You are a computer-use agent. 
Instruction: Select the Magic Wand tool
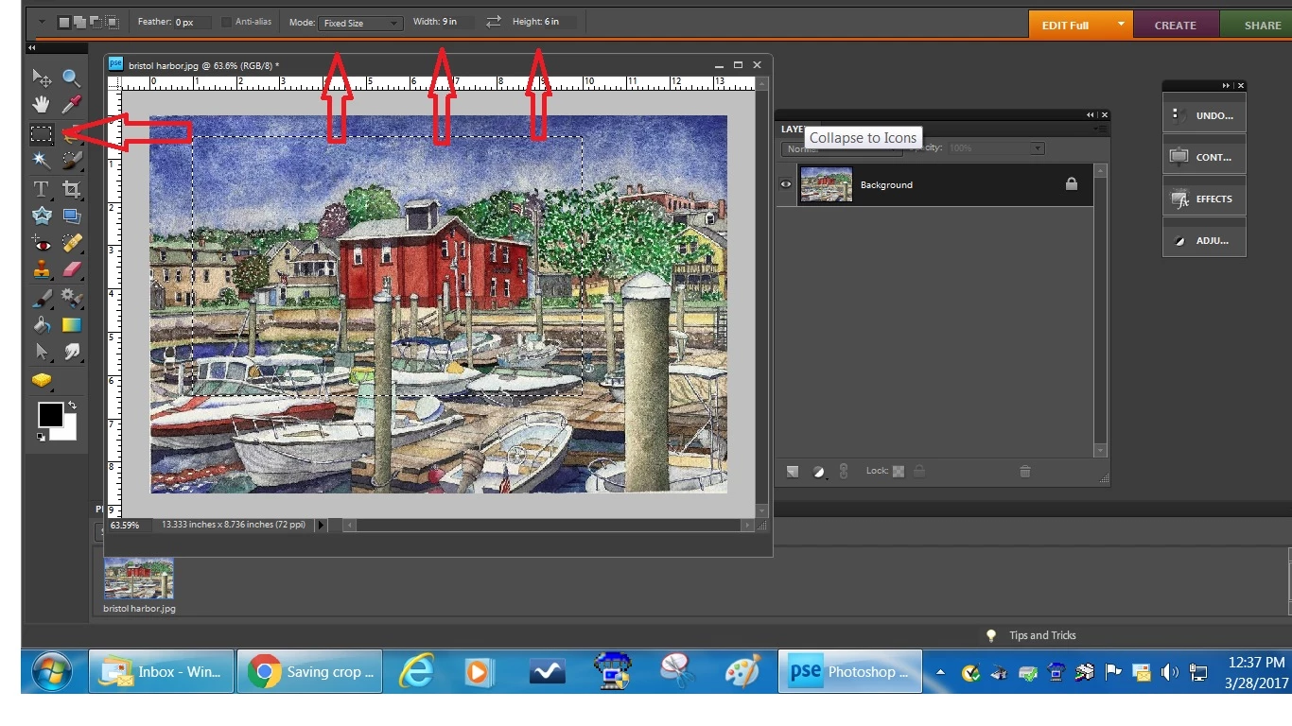click(42, 160)
